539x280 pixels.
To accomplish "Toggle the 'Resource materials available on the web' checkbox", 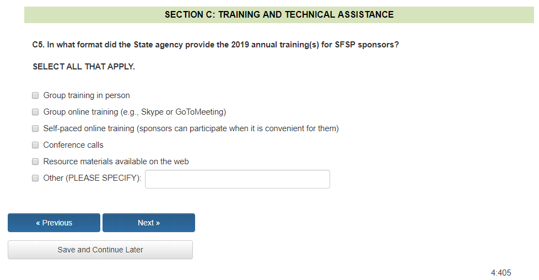I will point(35,161).
